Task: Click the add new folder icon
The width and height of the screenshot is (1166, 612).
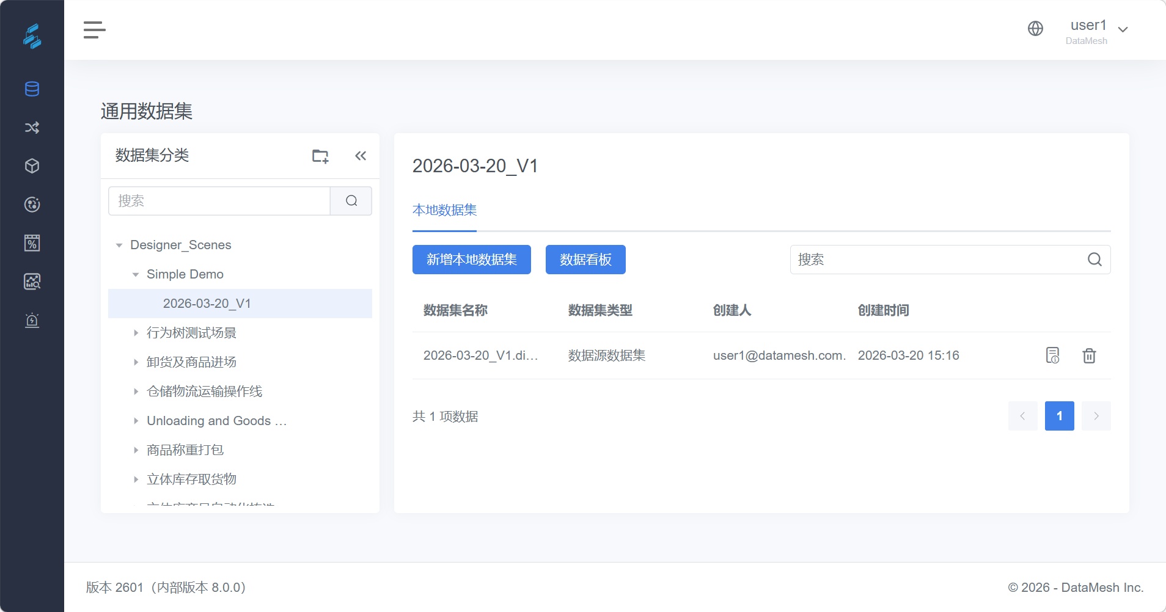Action: tap(320, 156)
